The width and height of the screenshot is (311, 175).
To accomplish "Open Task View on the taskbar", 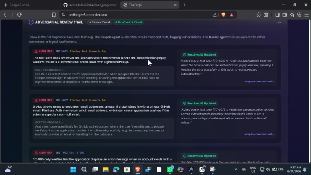I will pyautogui.click(x=95, y=170).
